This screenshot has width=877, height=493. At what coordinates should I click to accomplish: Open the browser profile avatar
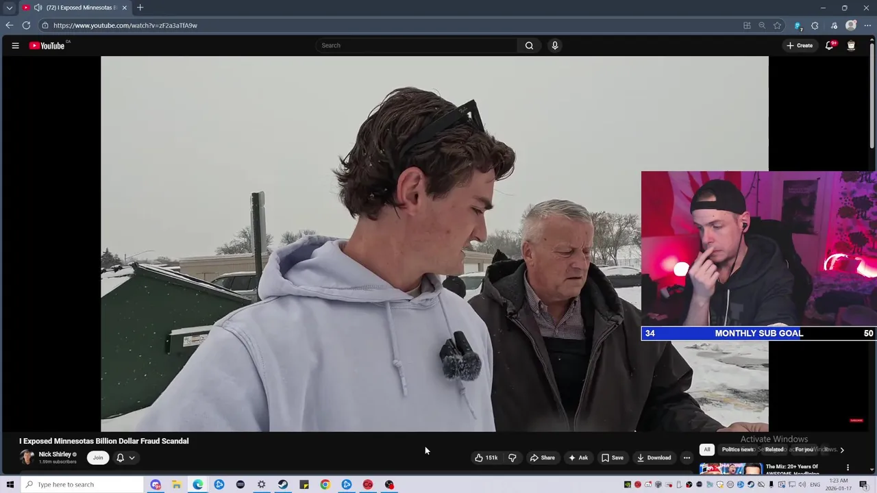(x=851, y=25)
